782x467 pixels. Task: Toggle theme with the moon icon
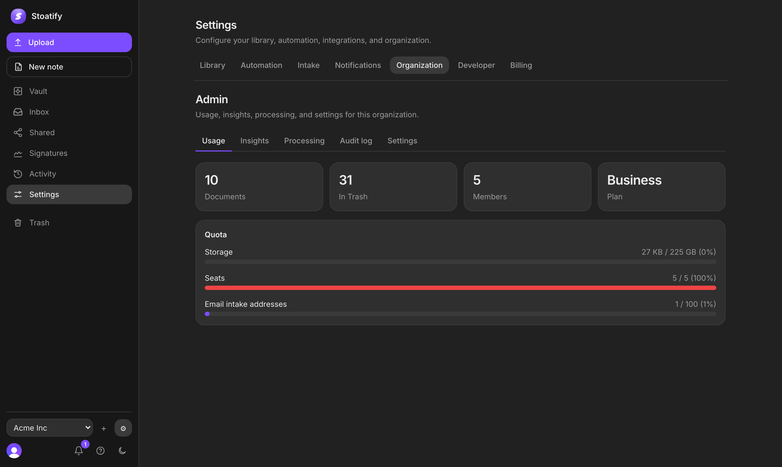[122, 451]
